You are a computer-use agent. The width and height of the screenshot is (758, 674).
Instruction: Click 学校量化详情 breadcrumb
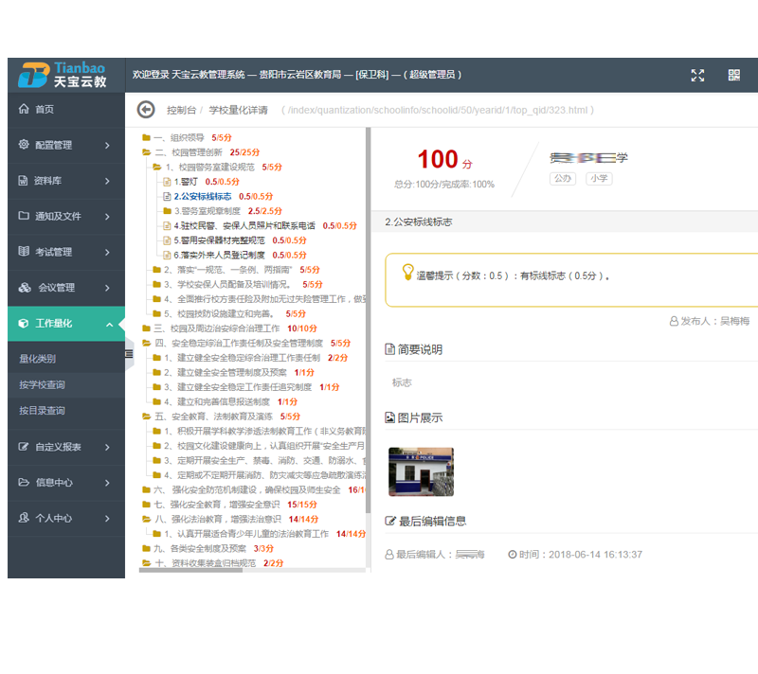[x=239, y=110]
